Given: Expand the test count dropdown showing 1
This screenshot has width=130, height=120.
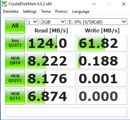Looking at the screenshot, I should tap(32, 22).
